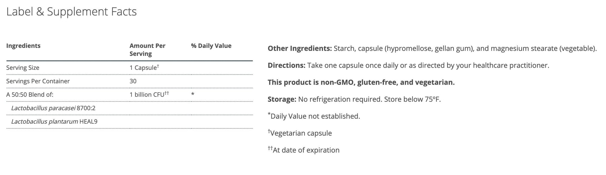Viewport: 606px width, 175px height.
Task: Click the Other Ingredients bold label
Action: [x=300, y=49]
